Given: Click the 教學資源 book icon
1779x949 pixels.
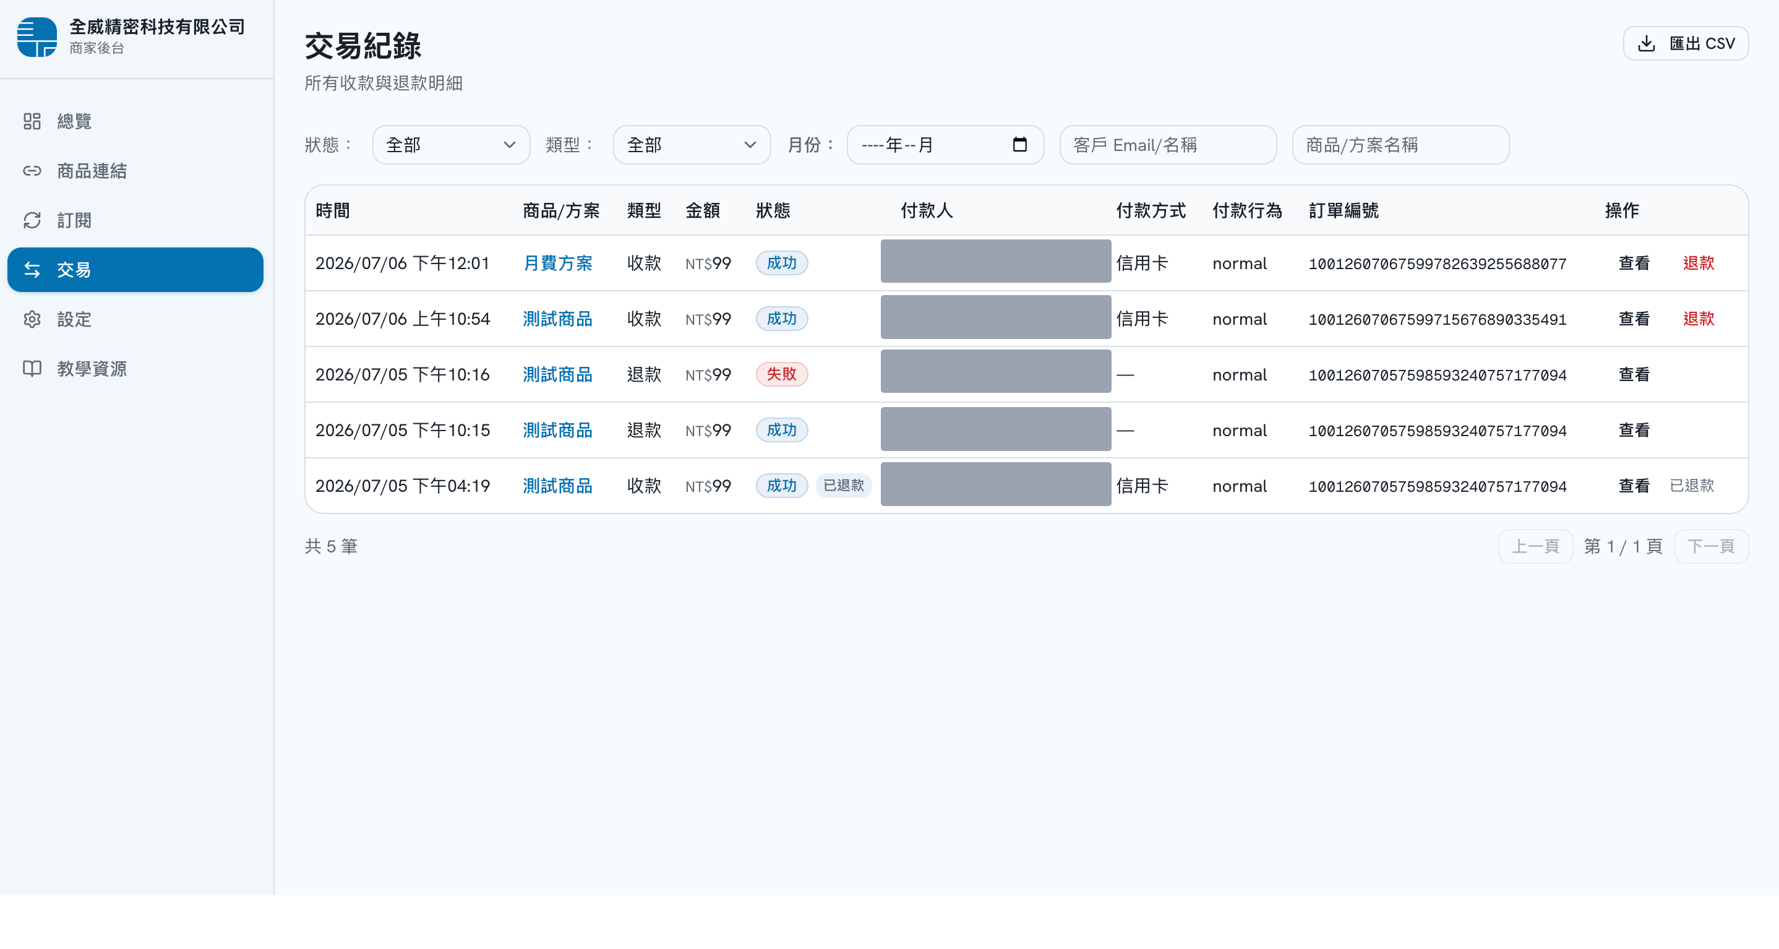Looking at the screenshot, I should 32,368.
